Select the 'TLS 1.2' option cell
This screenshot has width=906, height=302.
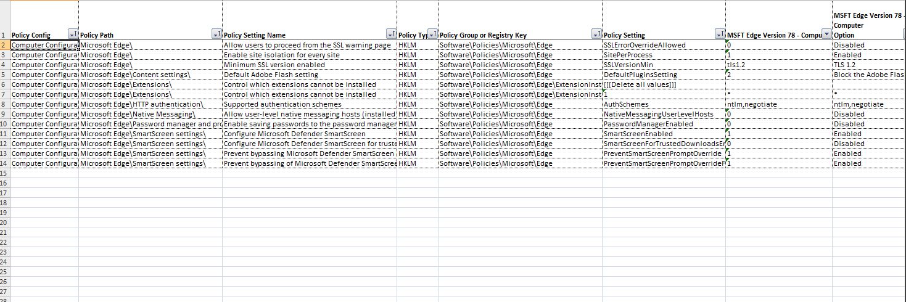click(x=868, y=65)
